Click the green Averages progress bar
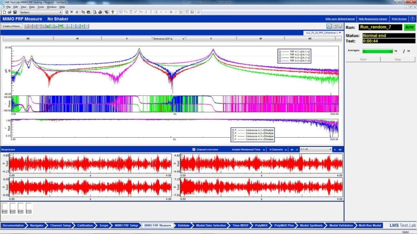 click(377, 51)
